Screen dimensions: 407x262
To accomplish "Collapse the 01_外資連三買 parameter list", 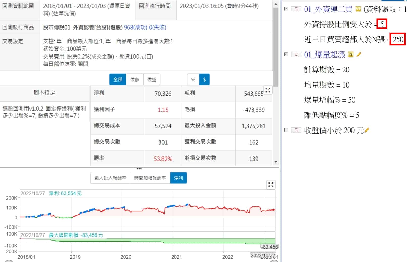I will point(296,9).
